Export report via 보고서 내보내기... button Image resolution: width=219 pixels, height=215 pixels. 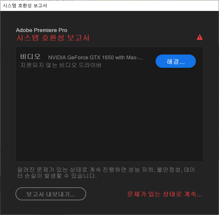click(51, 194)
